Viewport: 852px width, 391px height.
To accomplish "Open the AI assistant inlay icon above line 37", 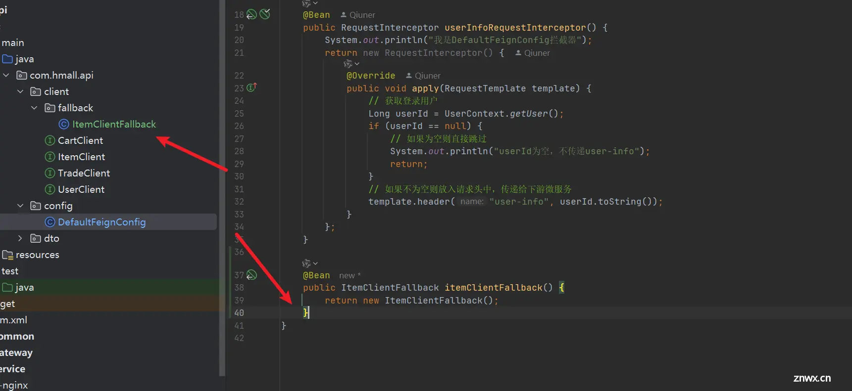I will coord(306,263).
